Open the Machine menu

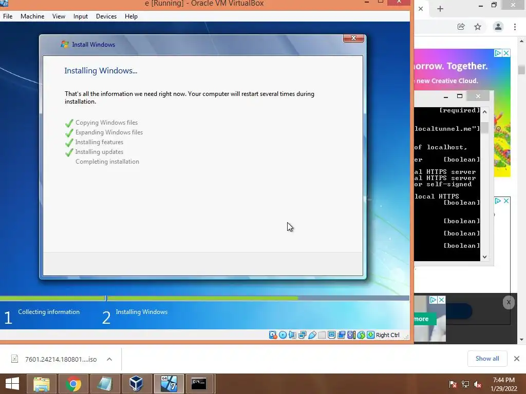(32, 16)
